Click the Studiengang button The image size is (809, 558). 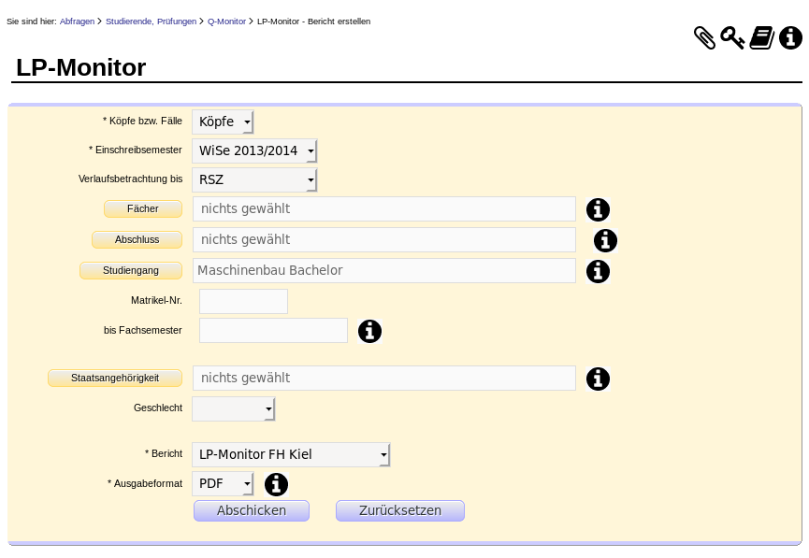(131, 271)
